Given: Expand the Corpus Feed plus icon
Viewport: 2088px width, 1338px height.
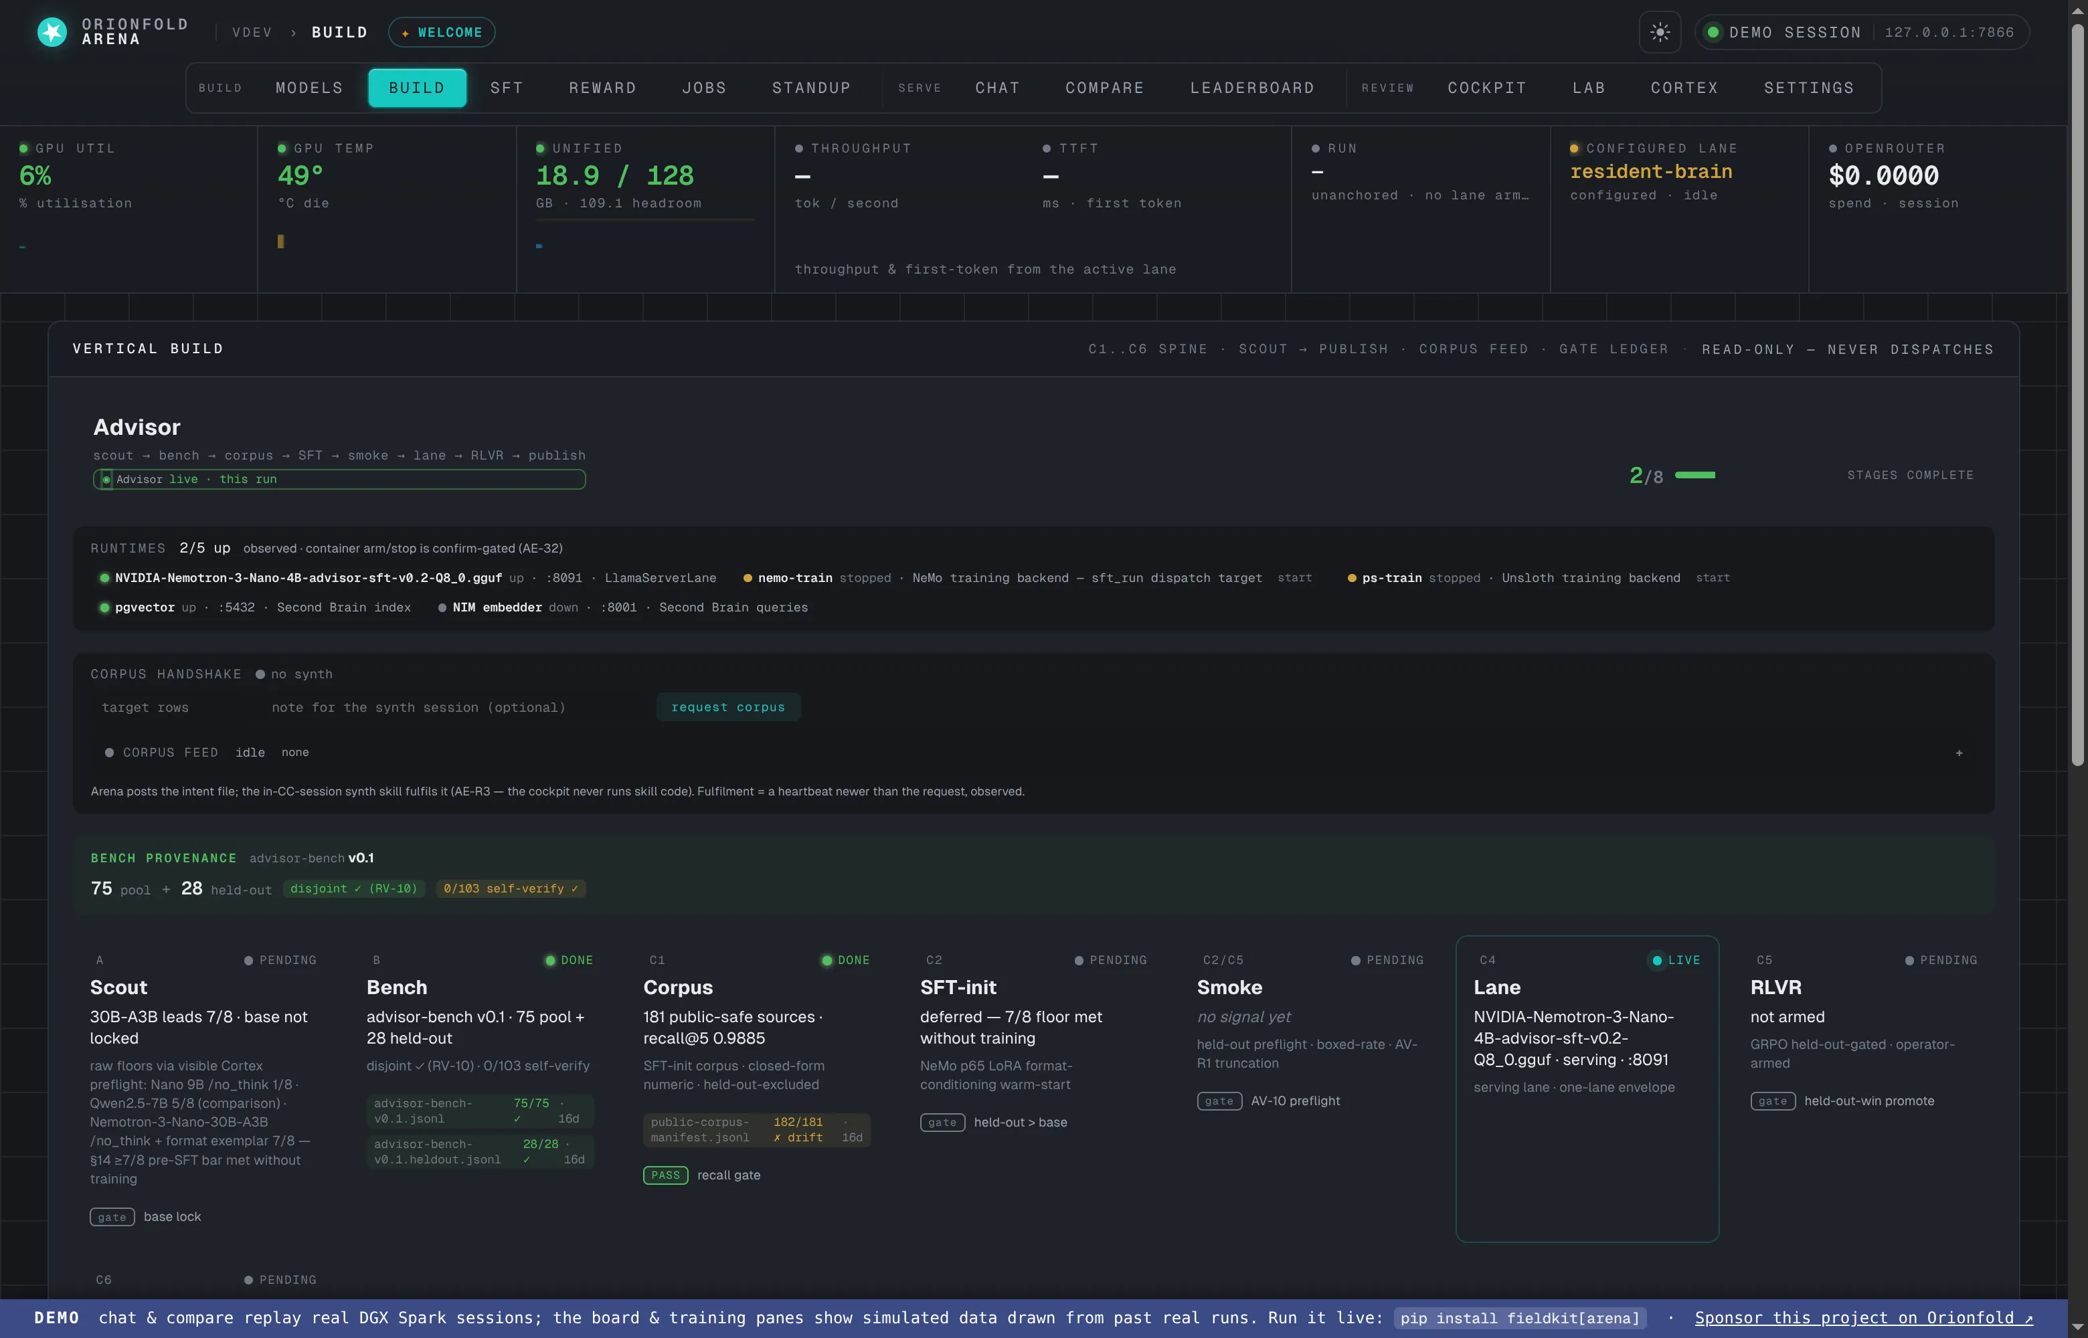Looking at the screenshot, I should click(x=1959, y=753).
